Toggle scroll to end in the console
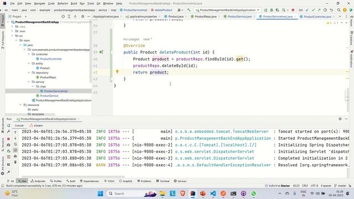The image size is (354, 199). point(15,150)
